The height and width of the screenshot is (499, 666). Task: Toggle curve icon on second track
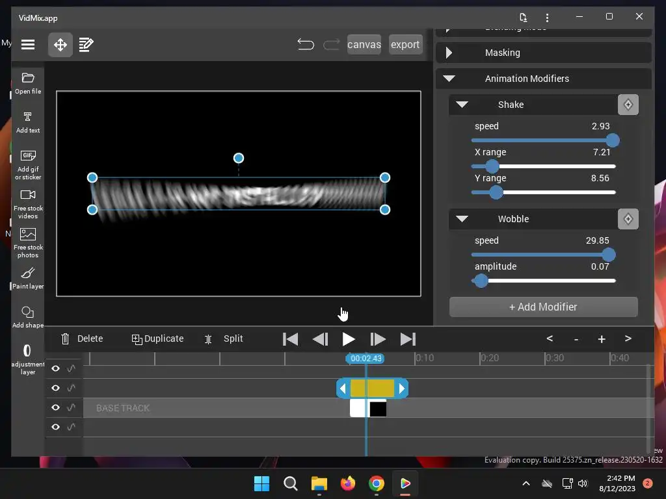(x=72, y=388)
